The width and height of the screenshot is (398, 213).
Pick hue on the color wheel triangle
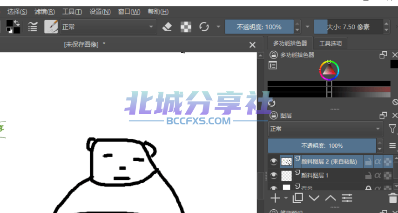tap(329, 70)
